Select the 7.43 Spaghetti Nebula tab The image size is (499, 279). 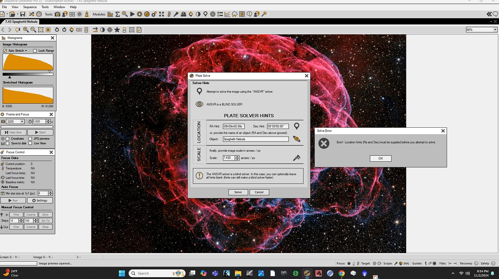coord(21,21)
